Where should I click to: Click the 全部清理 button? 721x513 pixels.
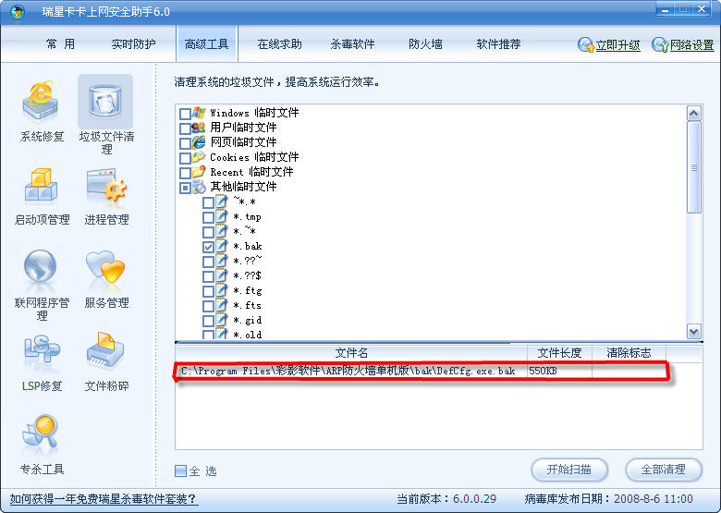(x=664, y=470)
